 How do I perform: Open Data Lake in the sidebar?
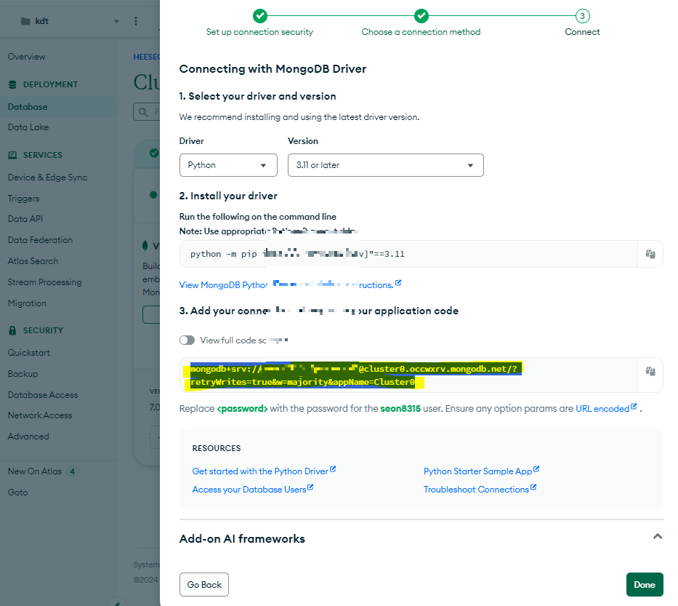tap(28, 127)
